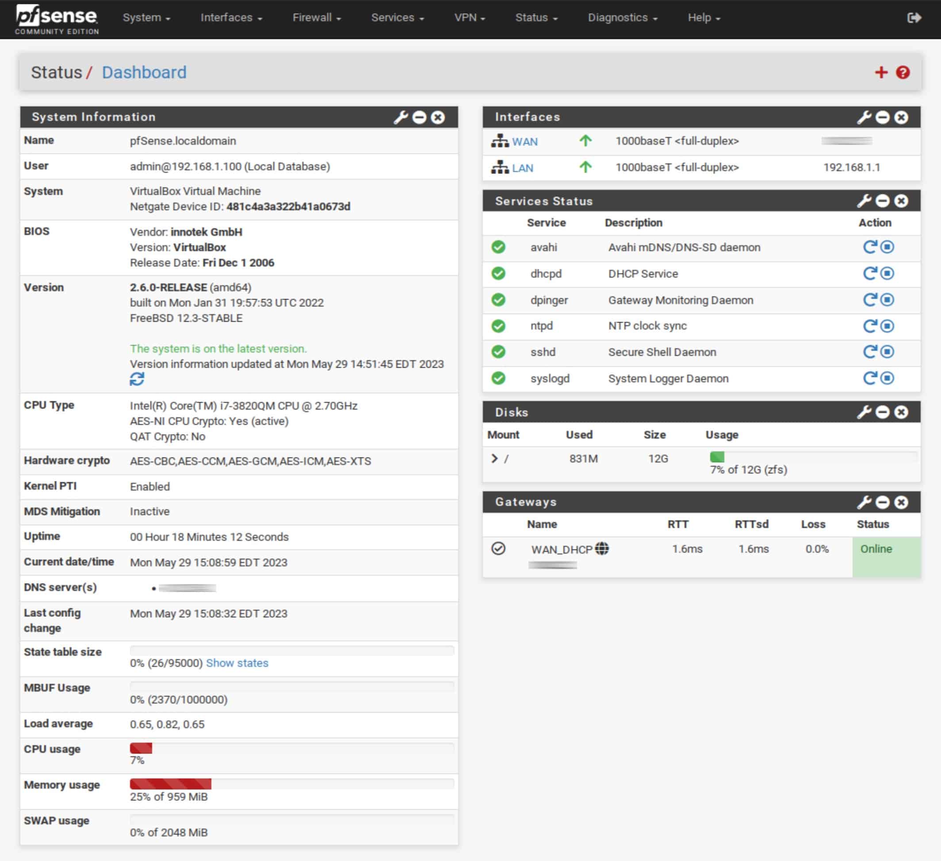
Task: Click the 192.168.1.1 LAN address
Action: [x=851, y=168]
